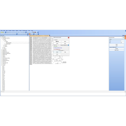126x126 pixels.
Task: Click the green open-file toolbar icon
Action: tap(3, 32)
